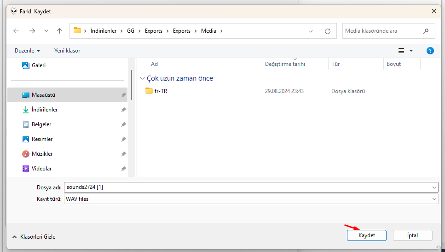Click the dialog's title bar app icon
The height and width of the screenshot is (252, 445).
(x=14, y=12)
